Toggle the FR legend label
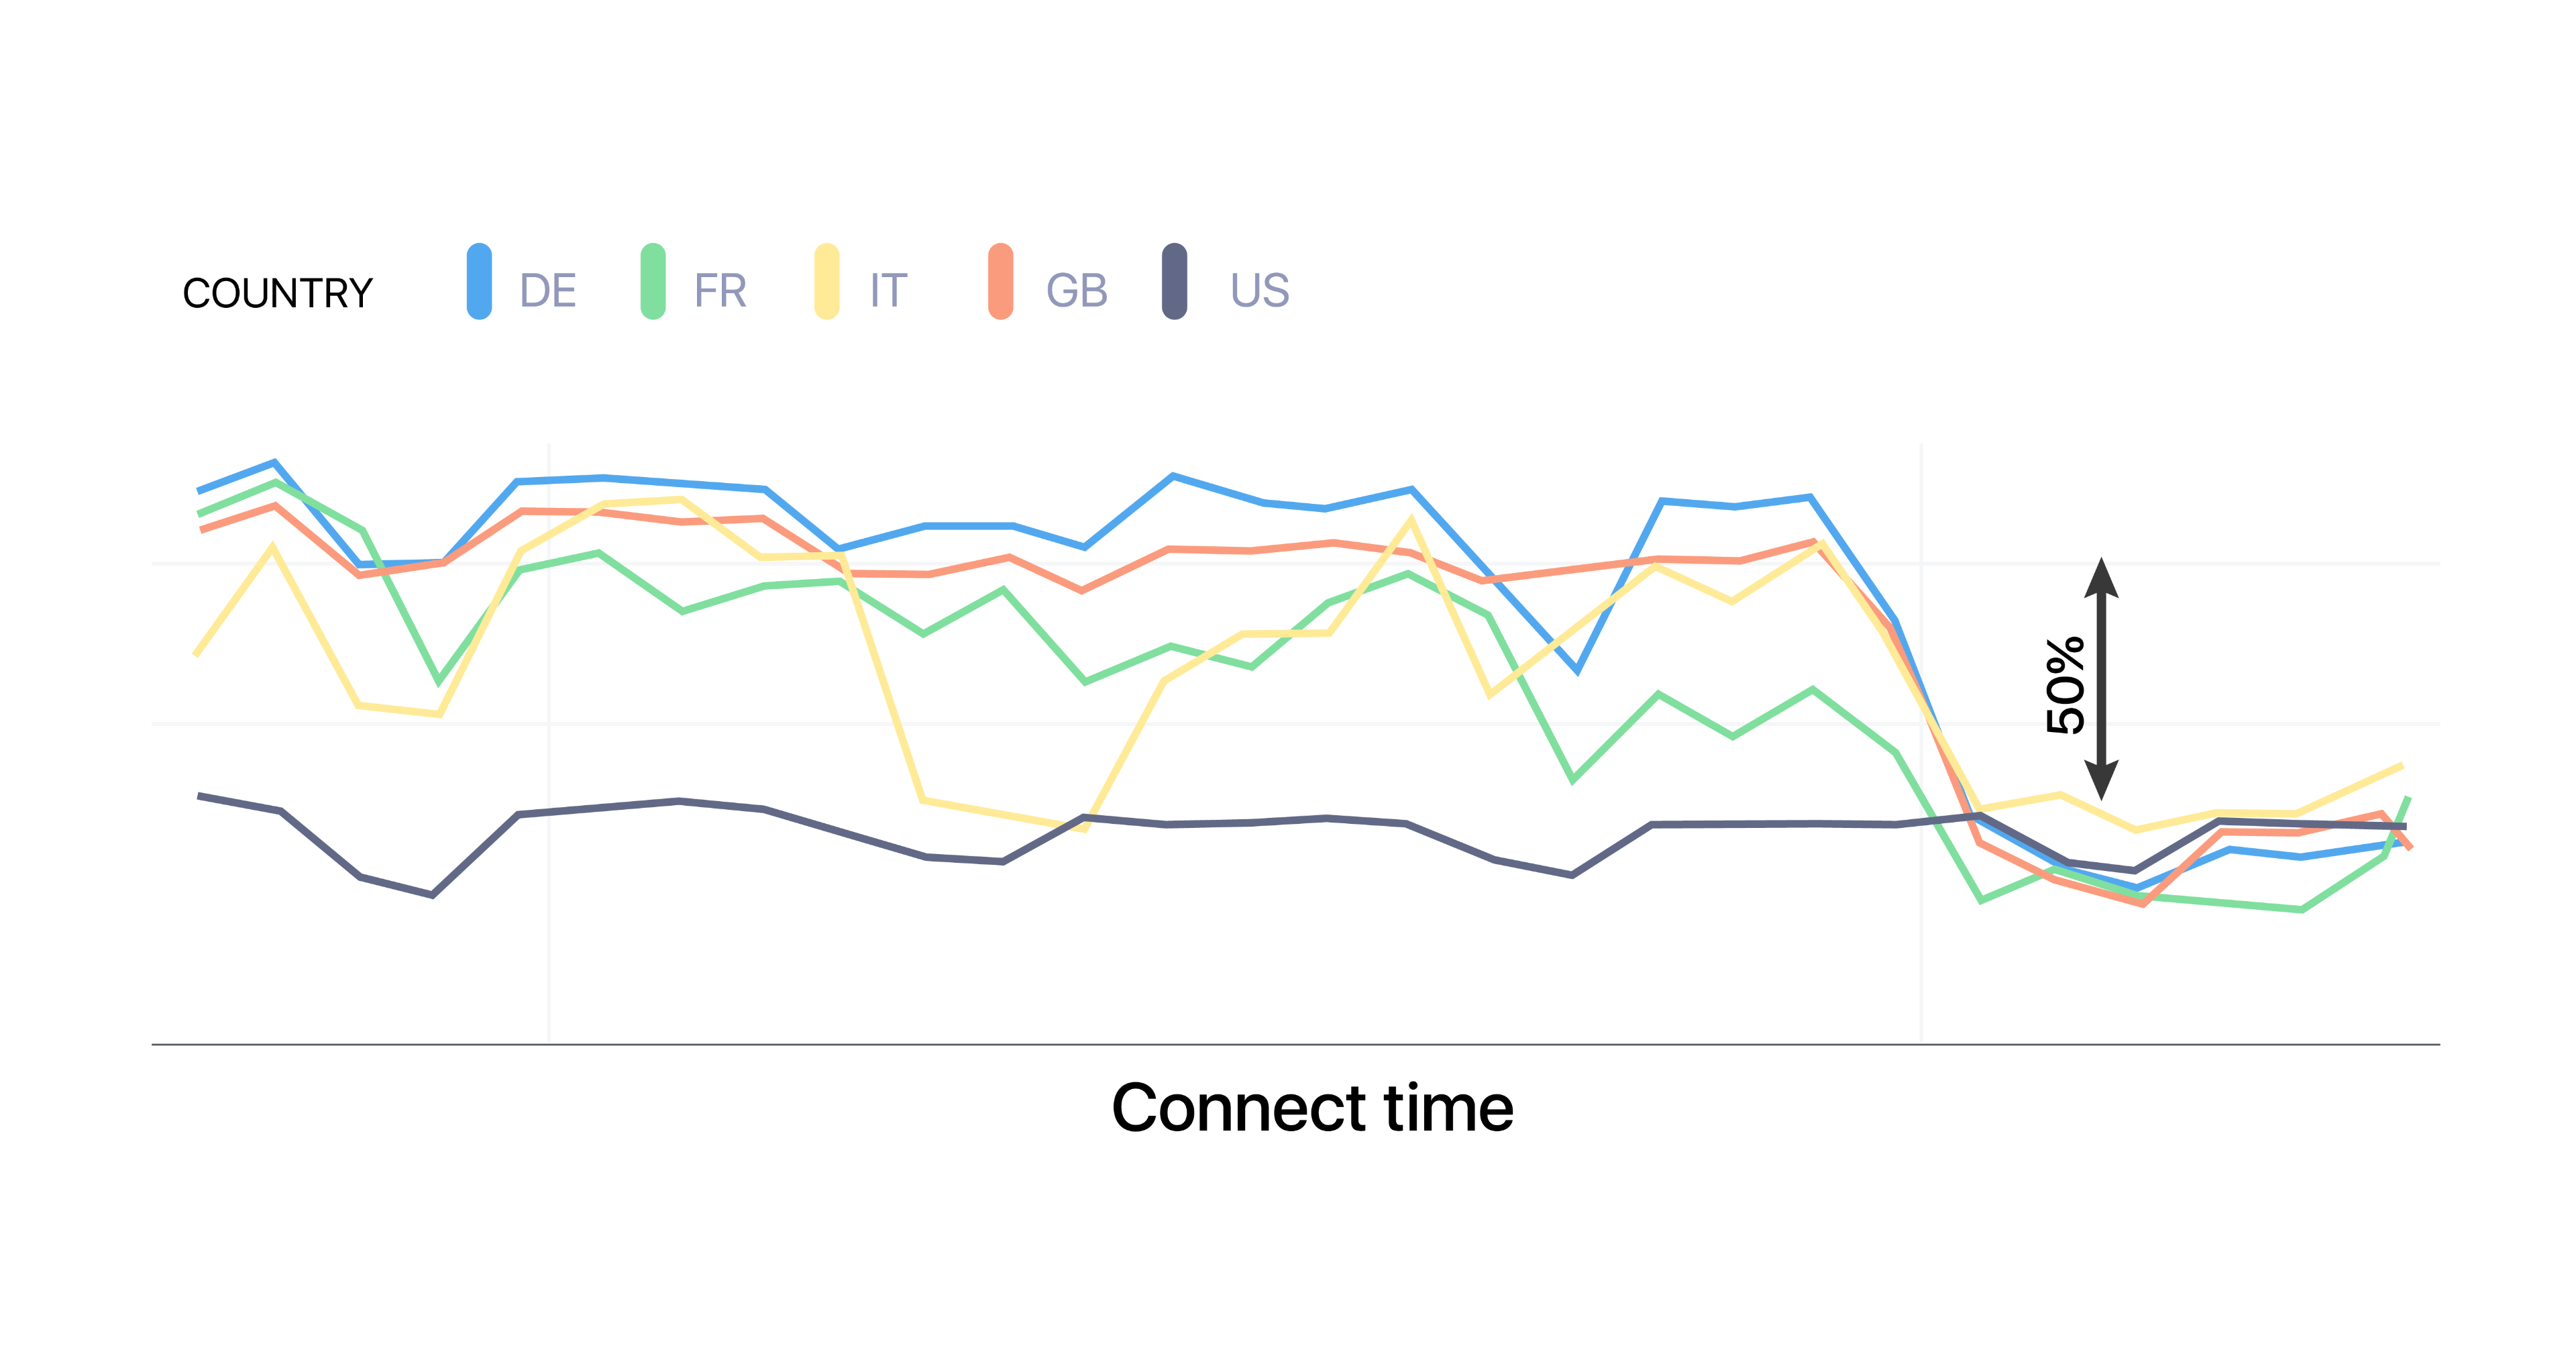This screenshot has width=2576, height=1358. pyautogui.click(x=720, y=291)
